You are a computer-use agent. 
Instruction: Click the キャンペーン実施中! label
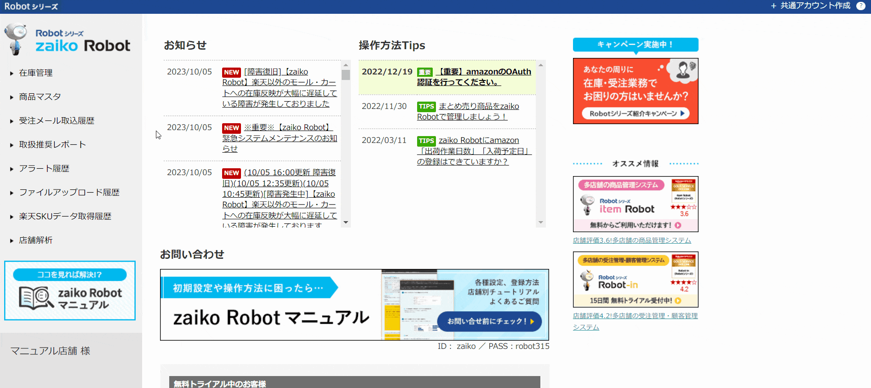tap(636, 45)
